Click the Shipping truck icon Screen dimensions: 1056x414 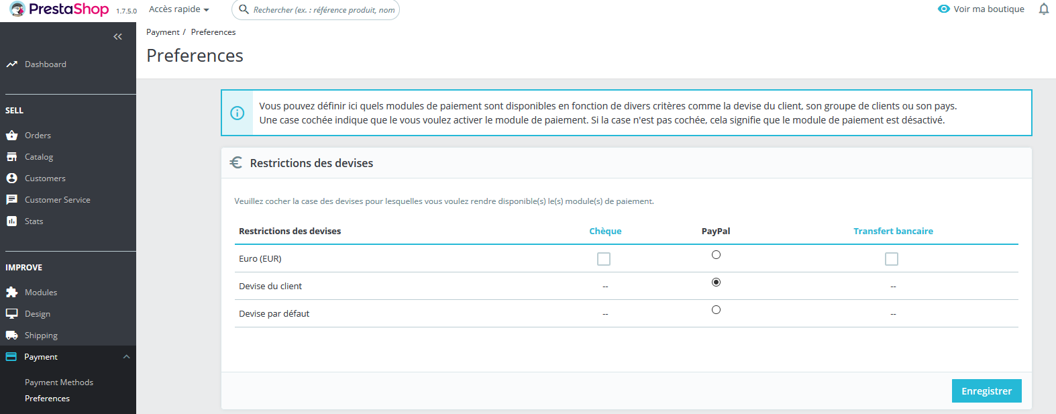(x=11, y=335)
